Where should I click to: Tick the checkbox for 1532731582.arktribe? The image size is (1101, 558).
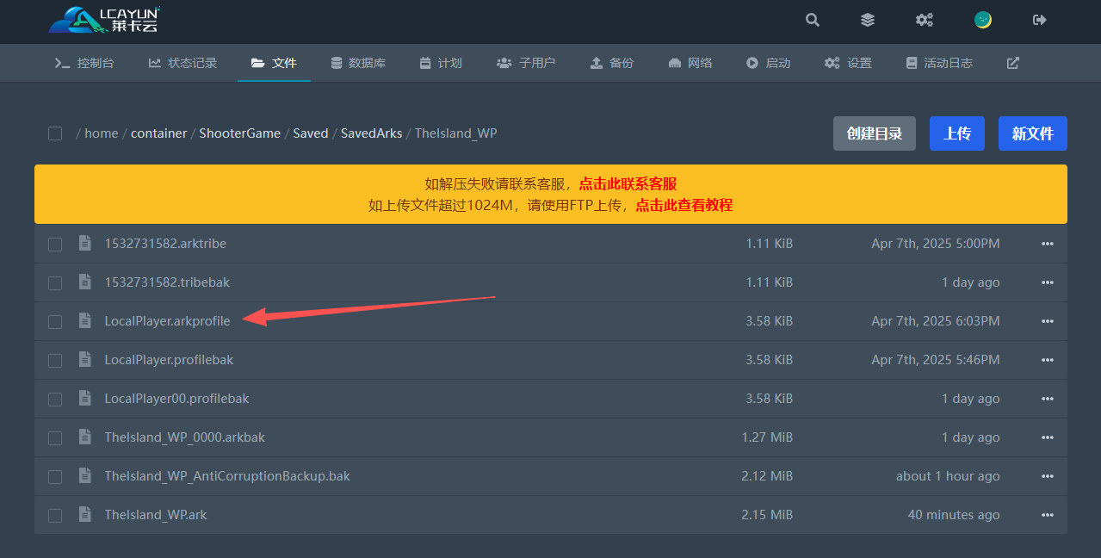tap(55, 244)
